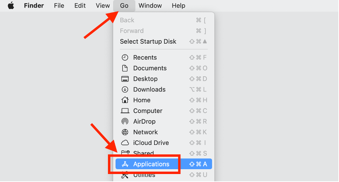Open the File menu
This screenshot has height=182, width=339.
pos(59,6)
